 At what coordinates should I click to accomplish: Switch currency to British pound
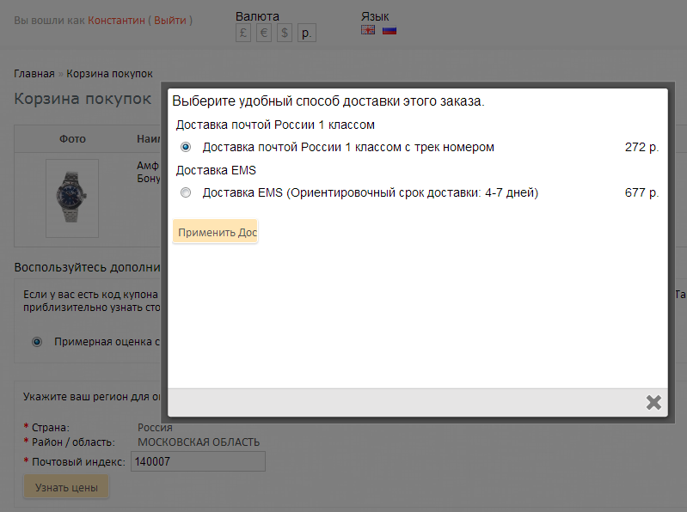click(243, 33)
